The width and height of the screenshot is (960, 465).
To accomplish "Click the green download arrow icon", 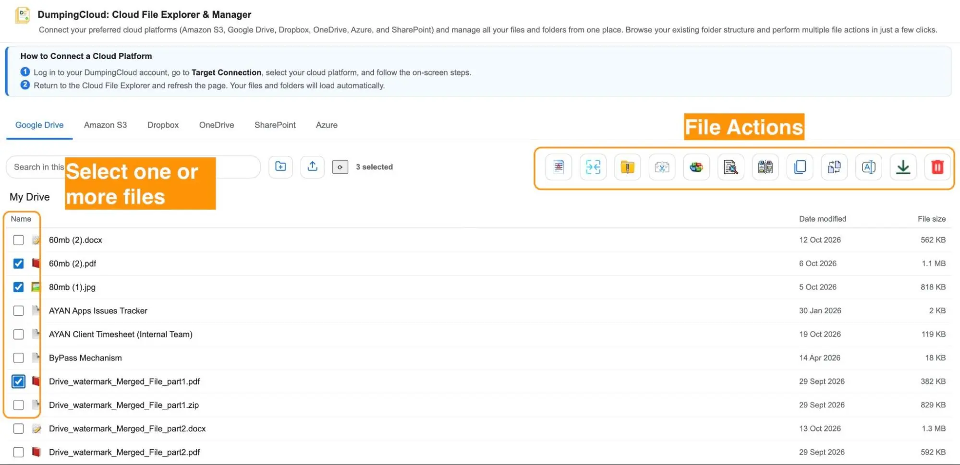I will [x=903, y=167].
